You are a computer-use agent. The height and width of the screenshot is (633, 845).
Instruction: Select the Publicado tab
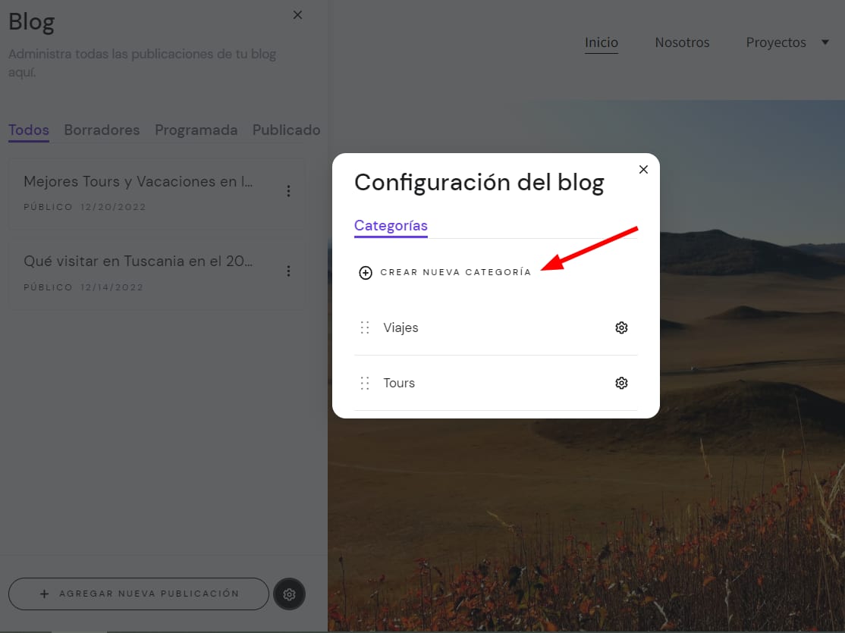pyautogui.click(x=286, y=130)
